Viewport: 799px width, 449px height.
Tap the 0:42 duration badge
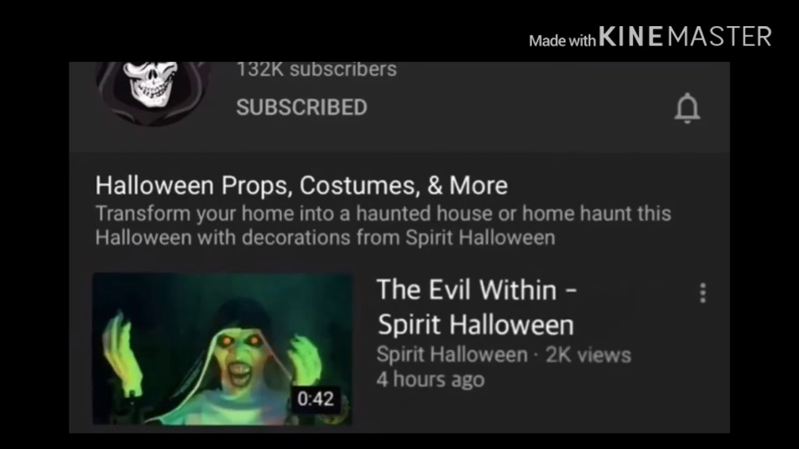pos(315,398)
